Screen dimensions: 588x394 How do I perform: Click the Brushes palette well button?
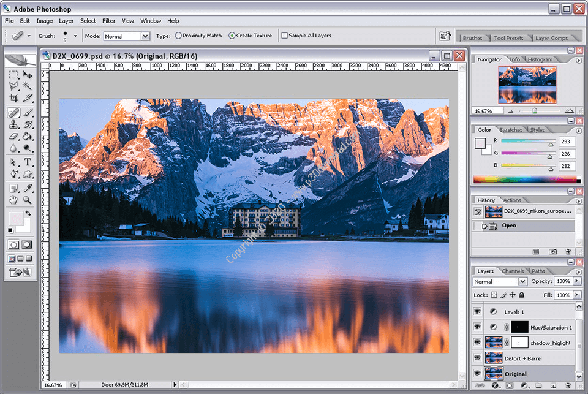point(473,37)
